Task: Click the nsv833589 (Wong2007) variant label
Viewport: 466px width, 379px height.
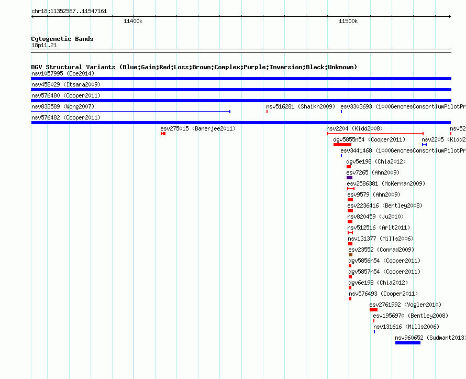Action: (x=63, y=106)
